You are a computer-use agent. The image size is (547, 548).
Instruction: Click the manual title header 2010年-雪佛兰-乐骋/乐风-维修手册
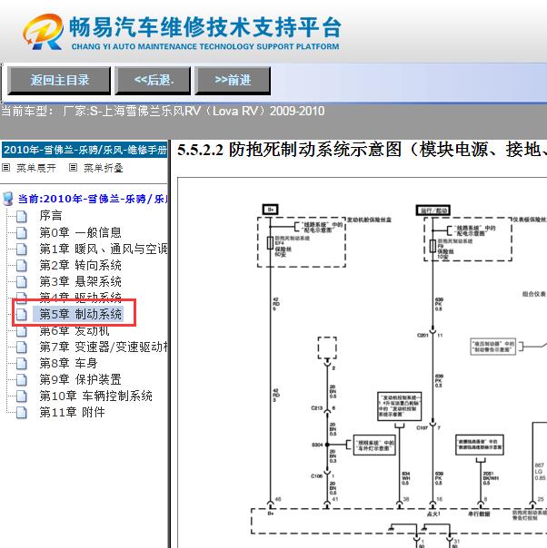pos(85,150)
